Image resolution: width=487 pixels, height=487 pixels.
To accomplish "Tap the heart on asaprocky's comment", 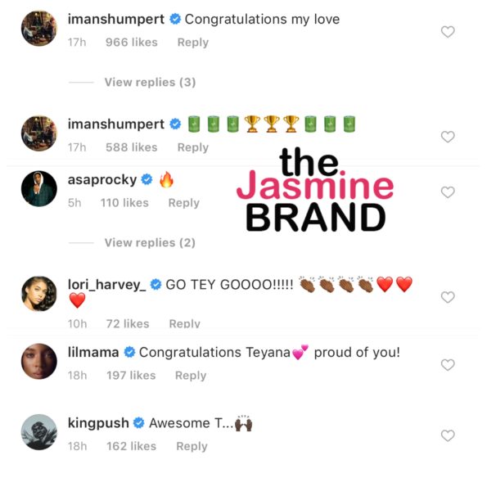I will coord(448,192).
